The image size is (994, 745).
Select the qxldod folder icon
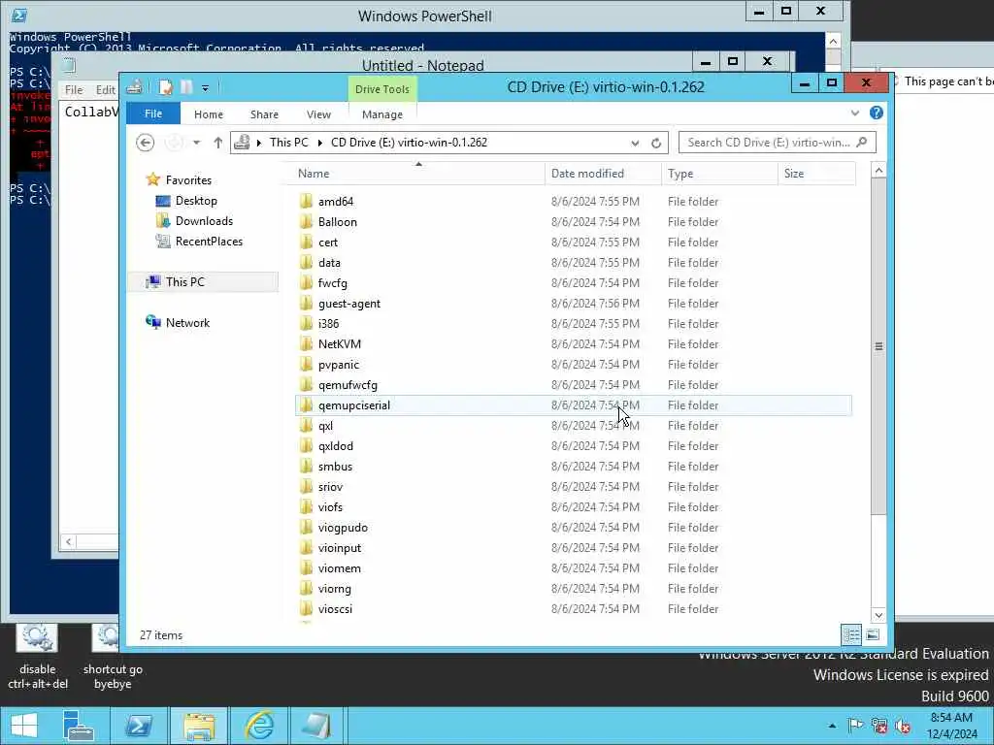click(306, 446)
